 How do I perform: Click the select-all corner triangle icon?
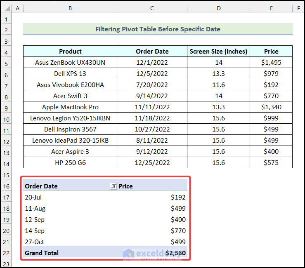click(x=6, y=8)
